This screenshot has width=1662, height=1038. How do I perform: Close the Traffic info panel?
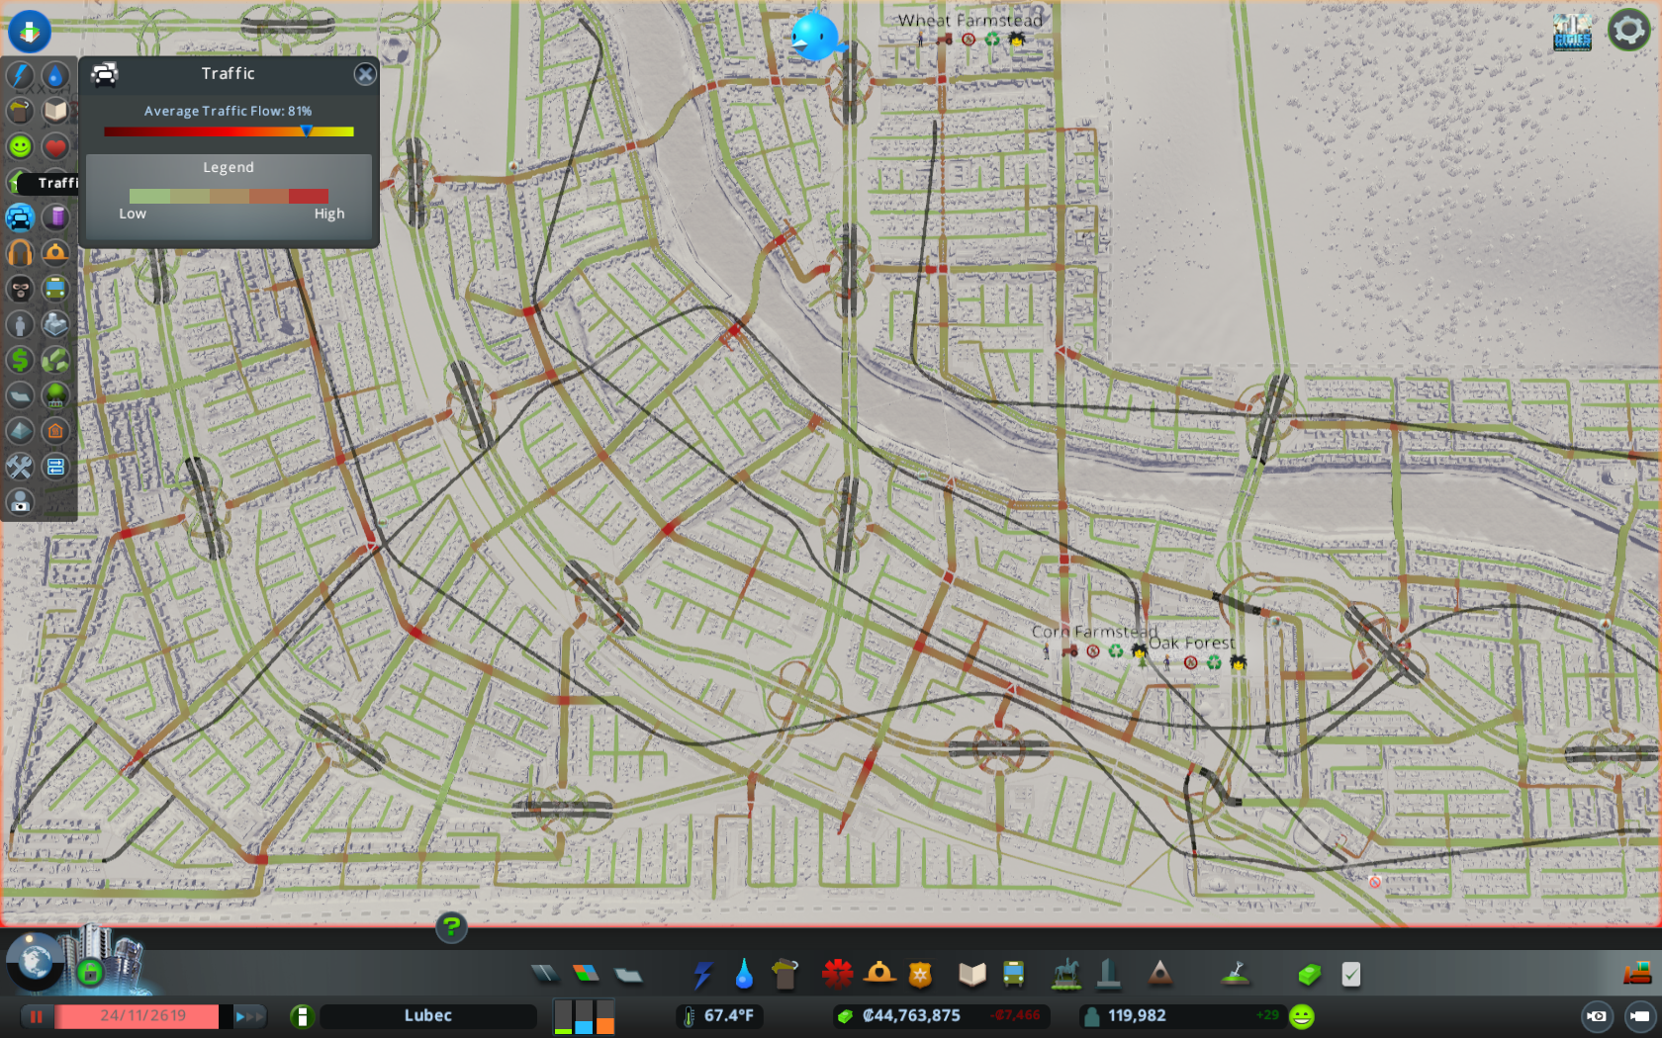(365, 74)
